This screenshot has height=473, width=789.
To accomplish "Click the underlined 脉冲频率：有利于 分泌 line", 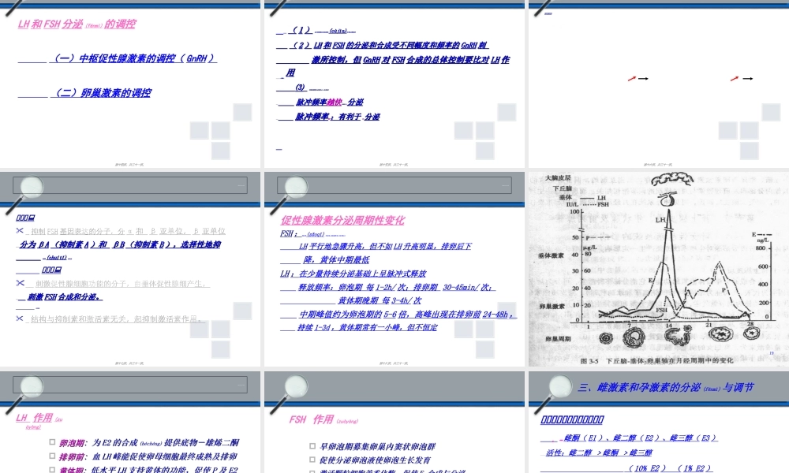I will [x=337, y=117].
